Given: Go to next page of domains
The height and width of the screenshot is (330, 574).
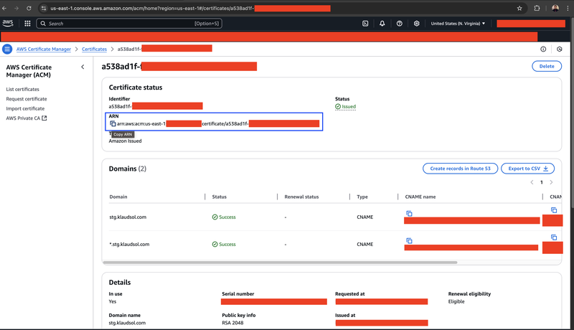Looking at the screenshot, I should 551,182.
